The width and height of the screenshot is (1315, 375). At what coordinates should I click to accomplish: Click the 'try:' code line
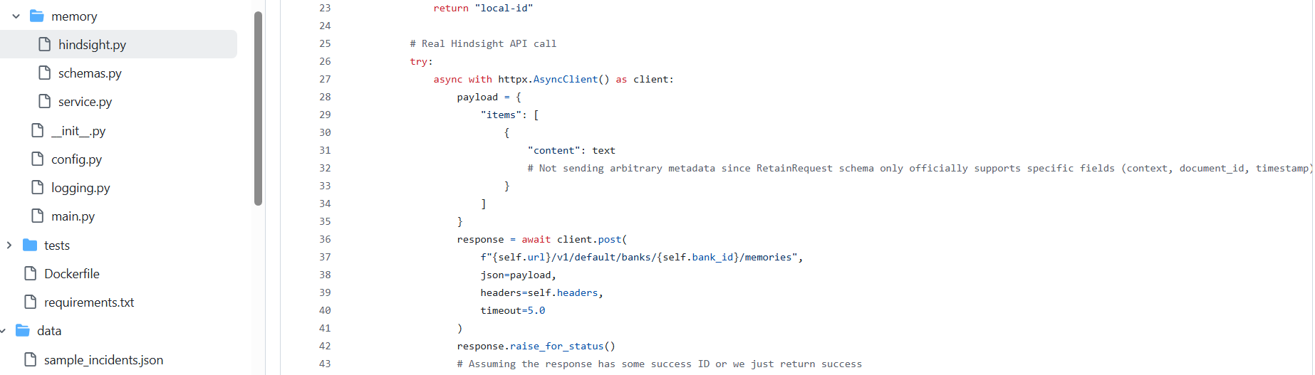click(421, 61)
